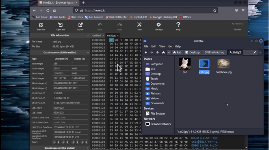
Task: Open a new browser tab with the plus
Action: pos(83,2)
